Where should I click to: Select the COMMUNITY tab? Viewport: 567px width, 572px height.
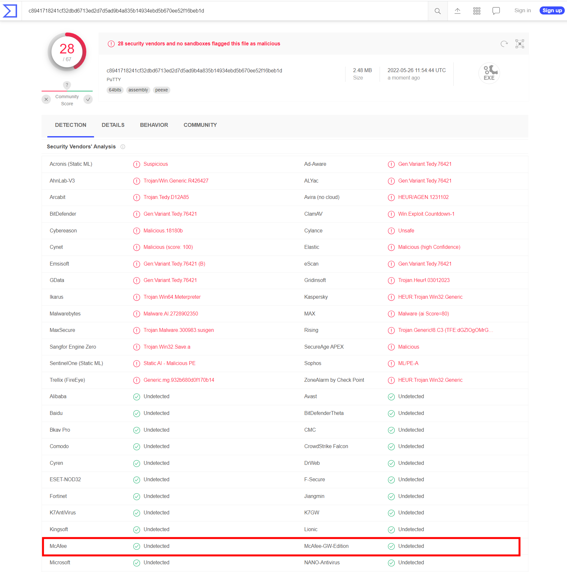[x=200, y=125]
